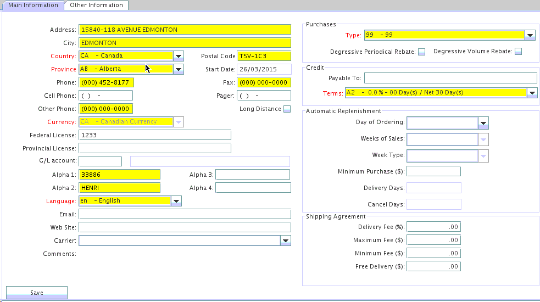Image resolution: width=540 pixels, height=302 pixels.
Task: Toggle Degressive Periodical Rebate checkbox
Action: pyautogui.click(x=422, y=52)
